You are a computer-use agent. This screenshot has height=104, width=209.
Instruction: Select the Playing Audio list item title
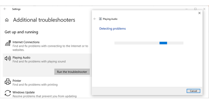click(x=21, y=58)
